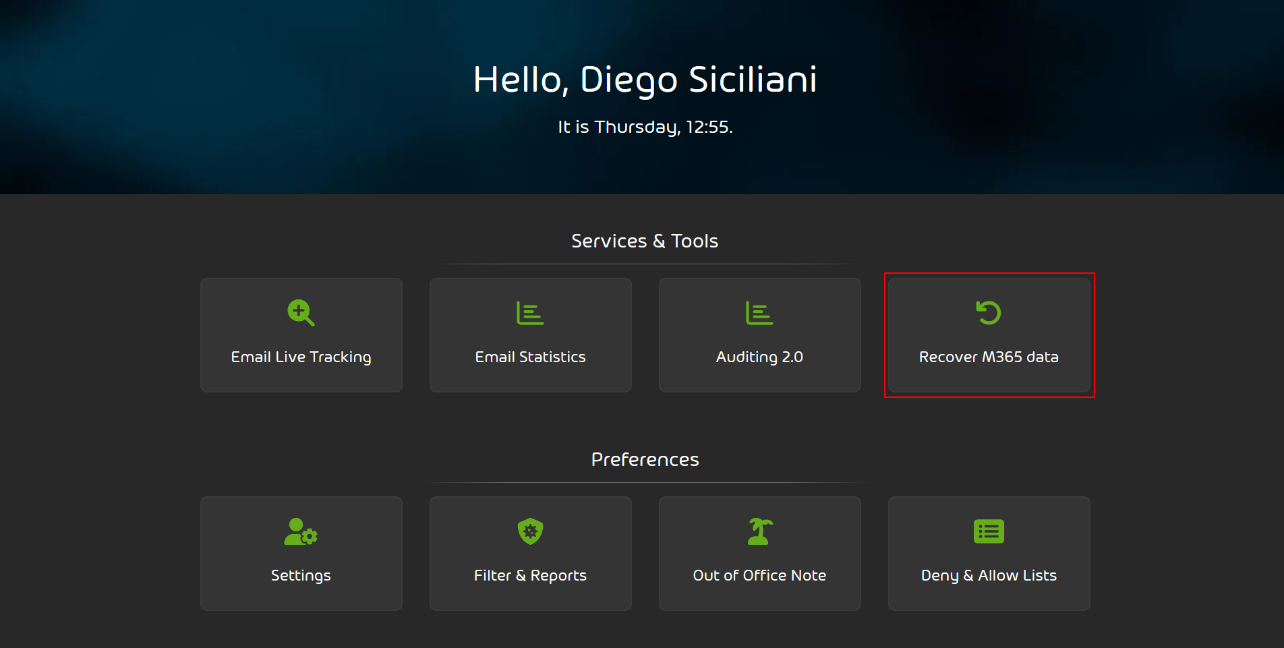This screenshot has width=1284, height=648.
Task: Select the Out of Office Note label
Action: point(759,575)
